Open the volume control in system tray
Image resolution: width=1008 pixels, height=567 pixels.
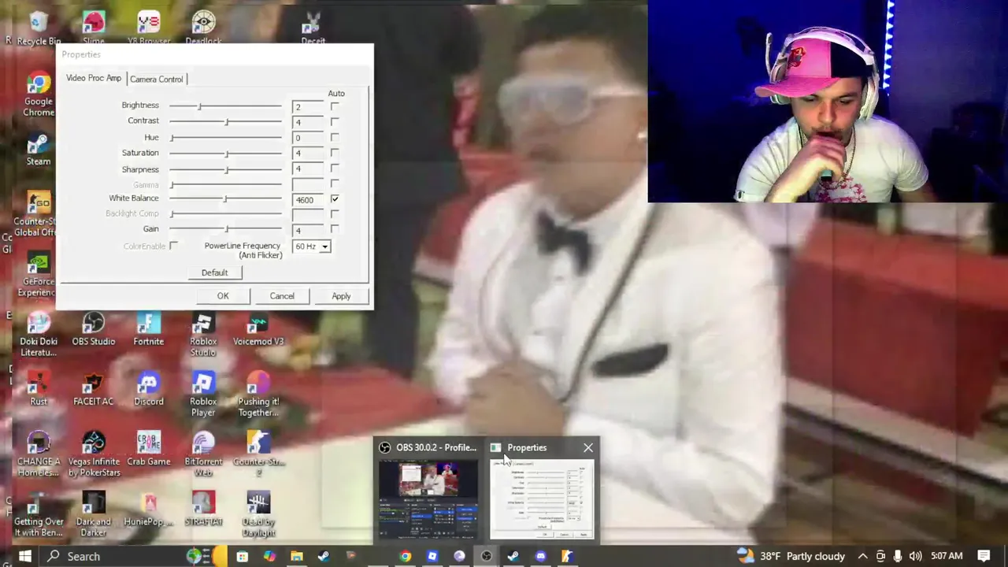pyautogui.click(x=915, y=556)
